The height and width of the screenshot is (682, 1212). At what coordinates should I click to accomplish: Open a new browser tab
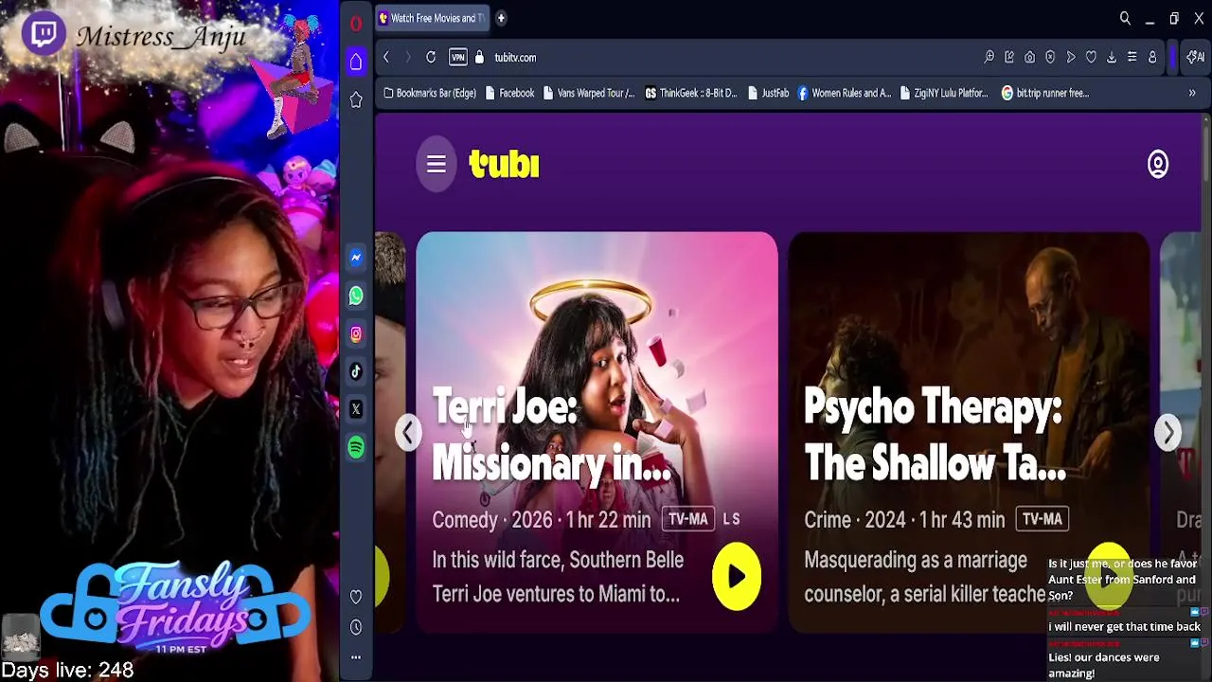(x=501, y=18)
